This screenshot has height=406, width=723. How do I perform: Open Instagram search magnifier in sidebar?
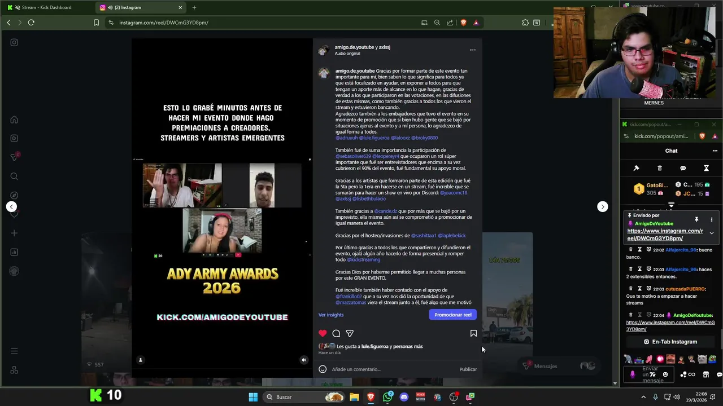pos(14,176)
